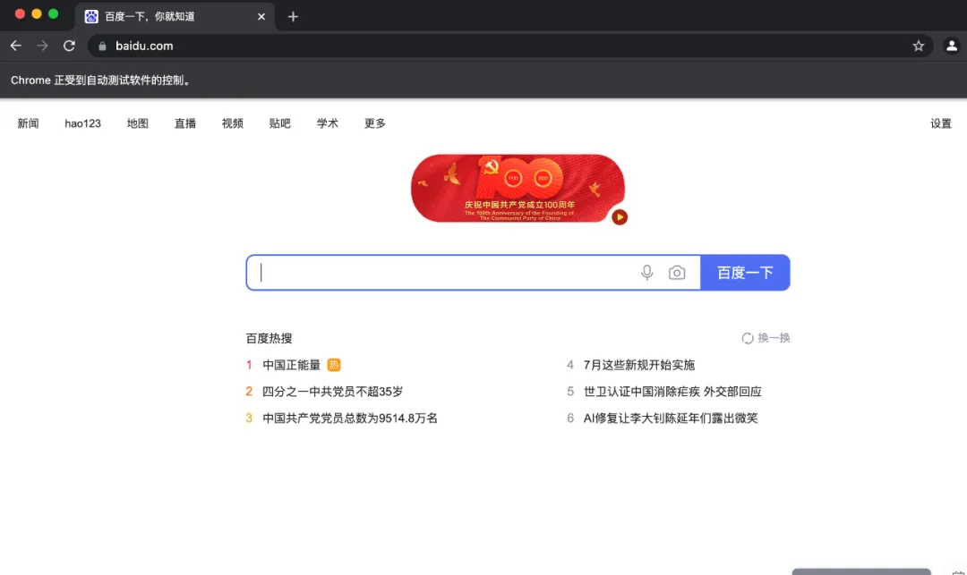
Task: Expand the 更多 menu
Action: pyautogui.click(x=374, y=123)
